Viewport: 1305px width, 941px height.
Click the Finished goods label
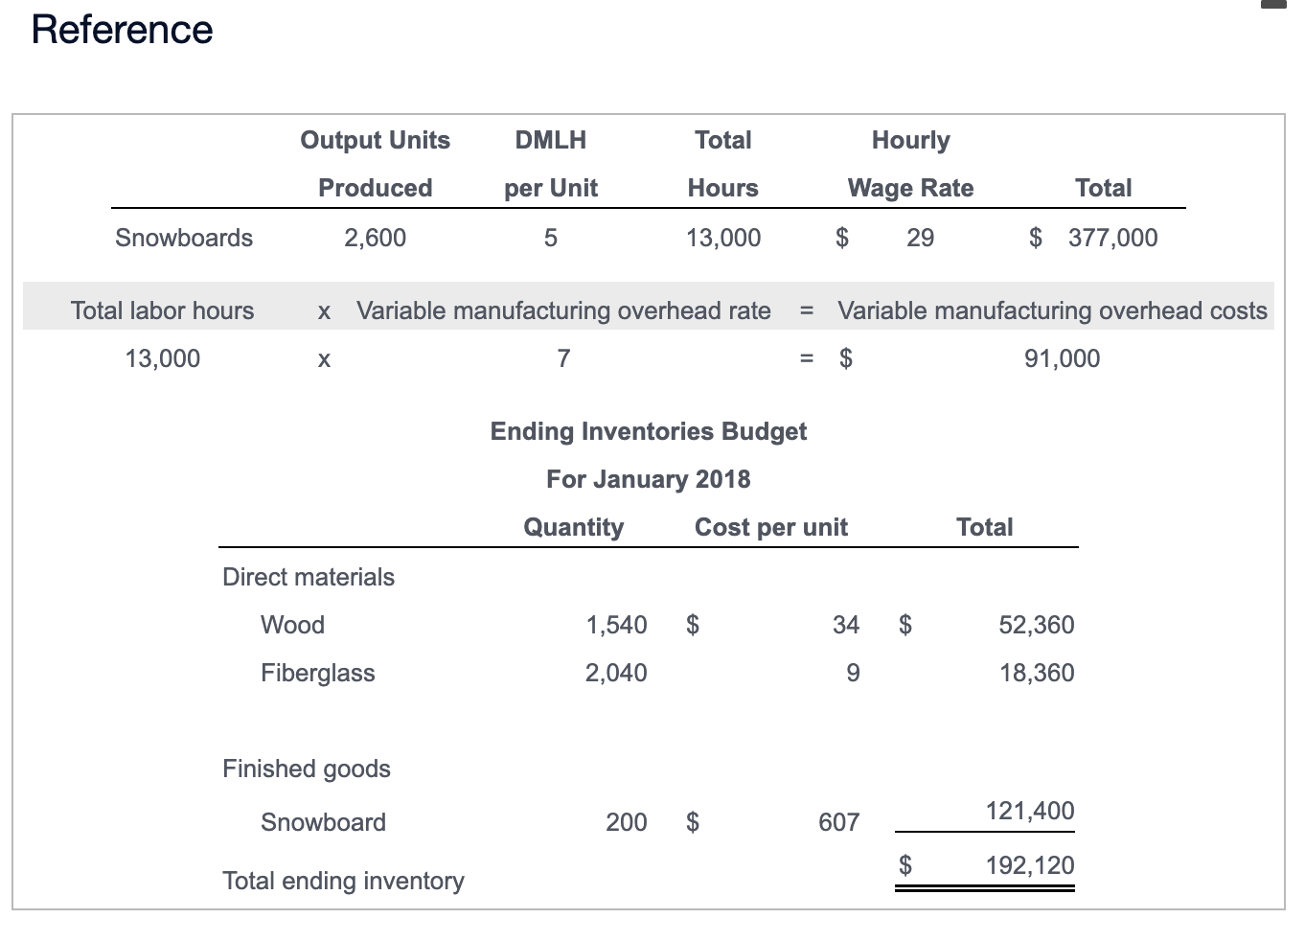(x=306, y=768)
